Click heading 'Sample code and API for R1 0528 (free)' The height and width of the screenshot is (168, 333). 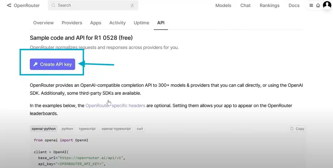click(x=81, y=38)
